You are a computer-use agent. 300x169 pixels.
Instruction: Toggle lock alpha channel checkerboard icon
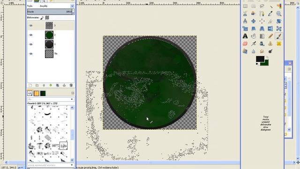tap(47, 18)
